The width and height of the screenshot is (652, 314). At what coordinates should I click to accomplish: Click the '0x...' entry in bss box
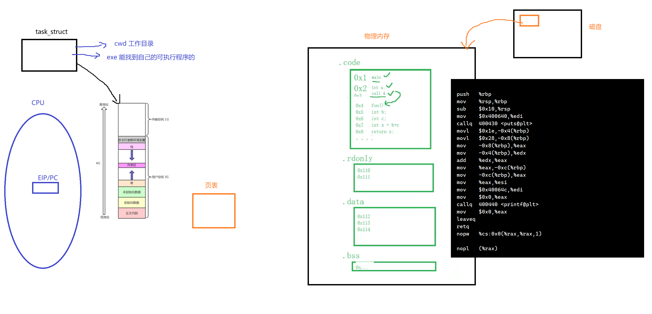tap(361, 268)
